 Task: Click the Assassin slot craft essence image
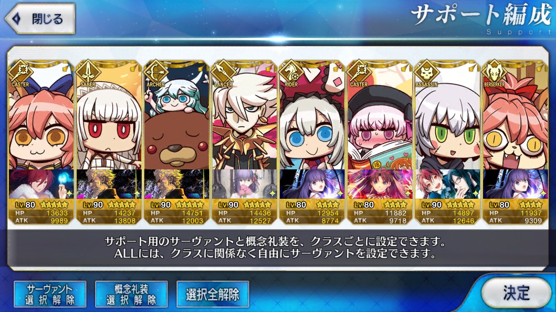coord(447,184)
